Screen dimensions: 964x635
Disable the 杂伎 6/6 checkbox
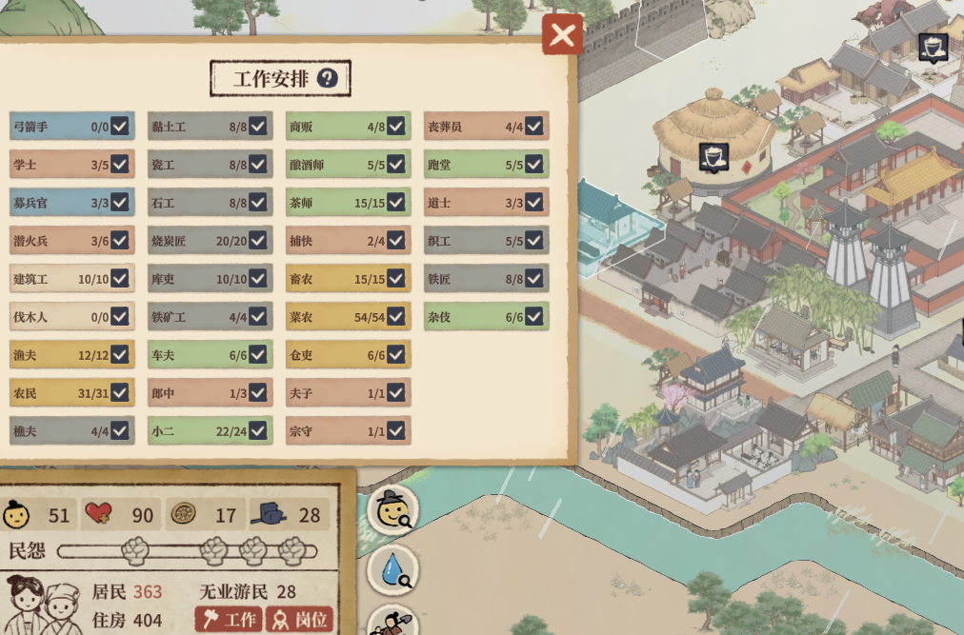(534, 317)
